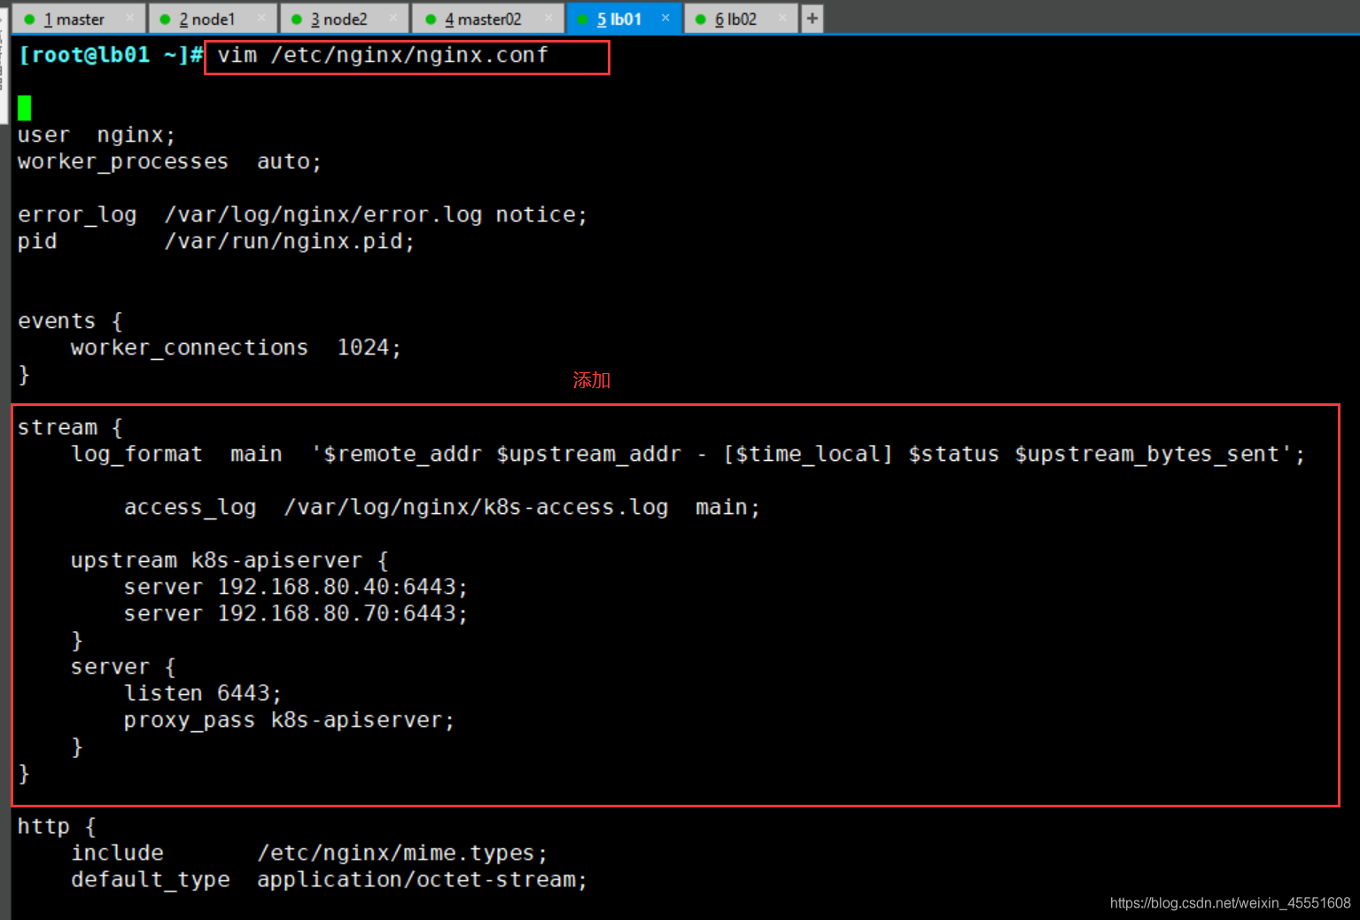Switch to the 2 node1 session tab

(x=212, y=19)
